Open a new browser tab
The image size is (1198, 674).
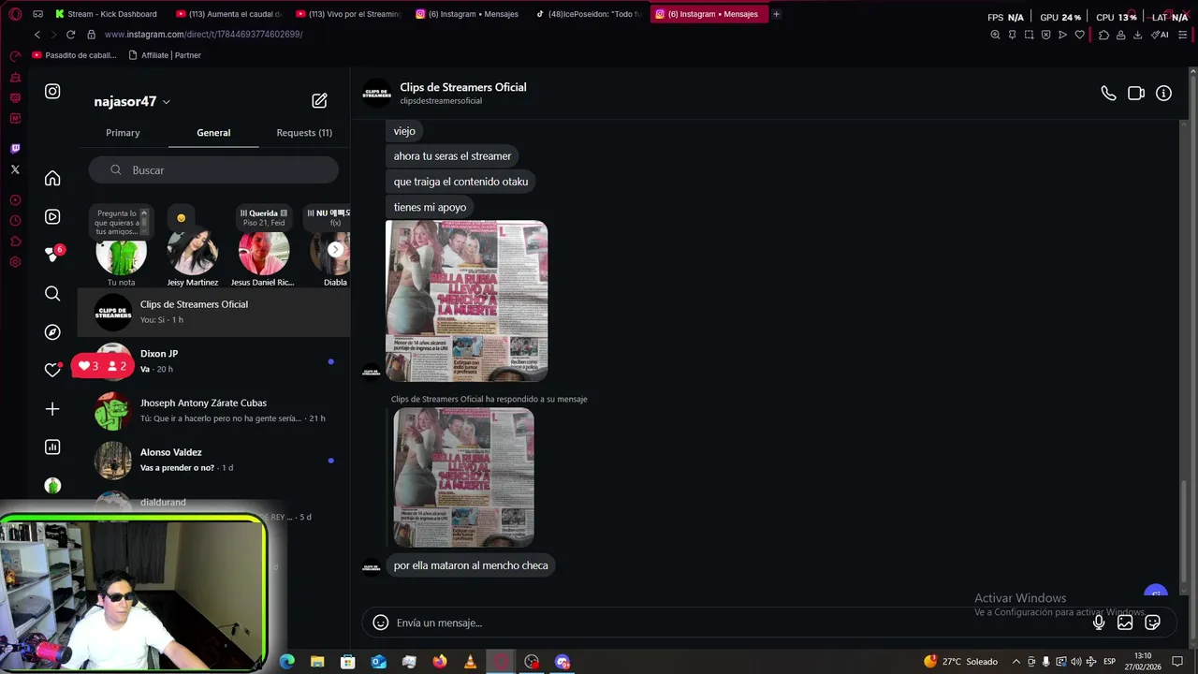tap(776, 14)
